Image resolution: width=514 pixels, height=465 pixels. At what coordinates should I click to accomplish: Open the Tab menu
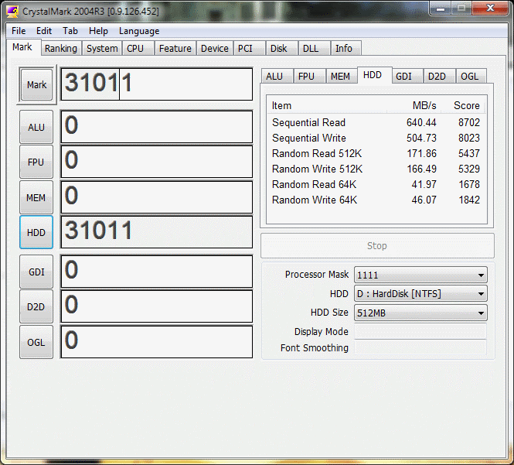point(70,31)
